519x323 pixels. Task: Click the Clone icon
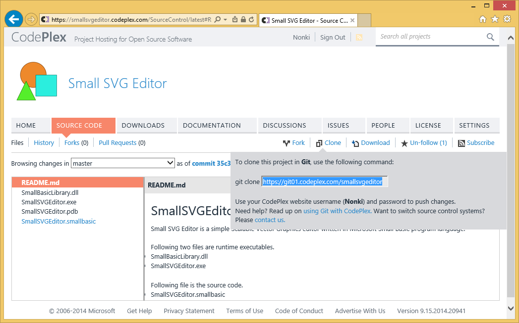click(x=319, y=143)
